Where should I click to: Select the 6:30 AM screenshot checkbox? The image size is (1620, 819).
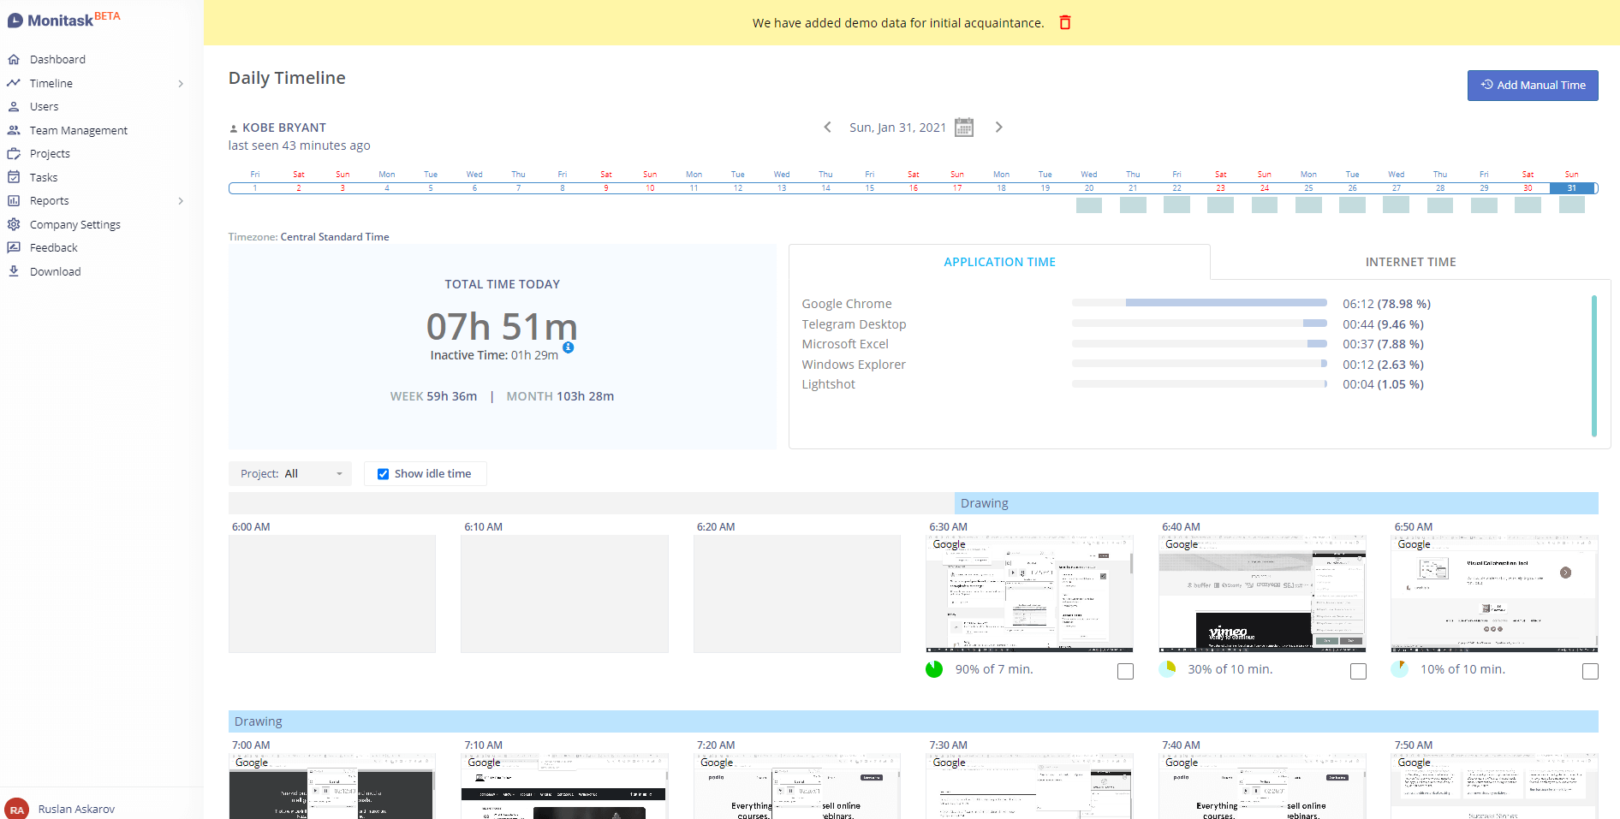pos(1125,672)
